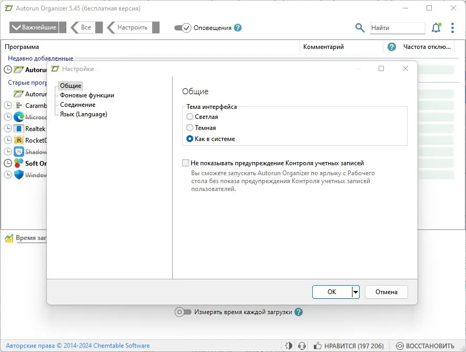Select the Soft Organizer row text
The width and height of the screenshot is (466, 352).
36,164
